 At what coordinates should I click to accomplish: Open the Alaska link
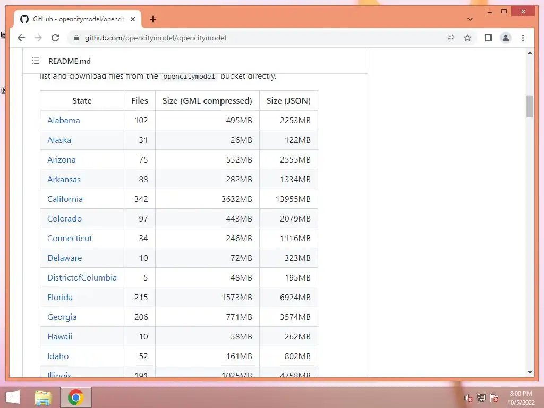pyautogui.click(x=59, y=140)
